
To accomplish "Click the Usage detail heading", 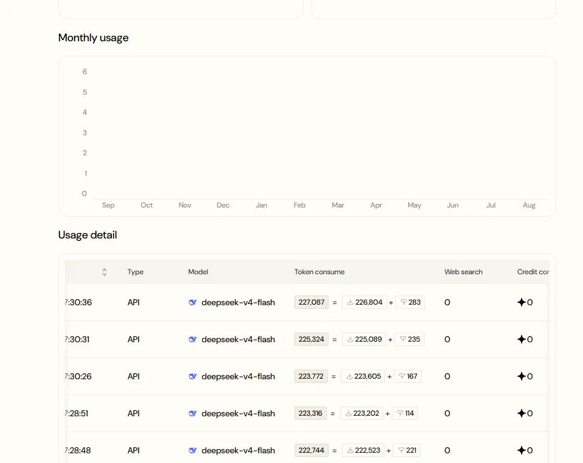I will tap(87, 235).
